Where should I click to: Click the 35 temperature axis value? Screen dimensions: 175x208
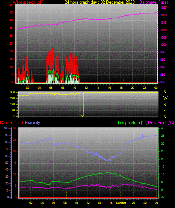(x=163, y=136)
